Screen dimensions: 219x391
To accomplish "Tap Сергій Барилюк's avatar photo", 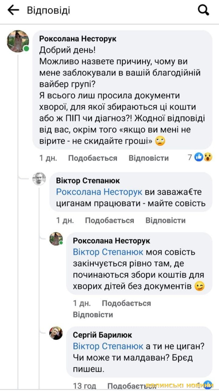I will click(56, 333).
